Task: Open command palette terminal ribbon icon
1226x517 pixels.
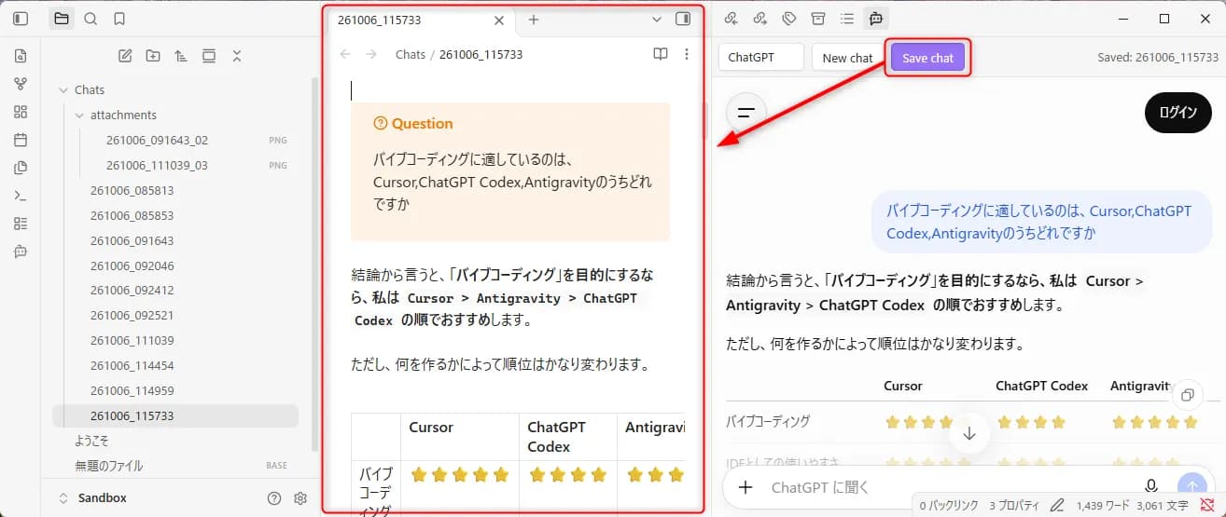Action: click(21, 196)
